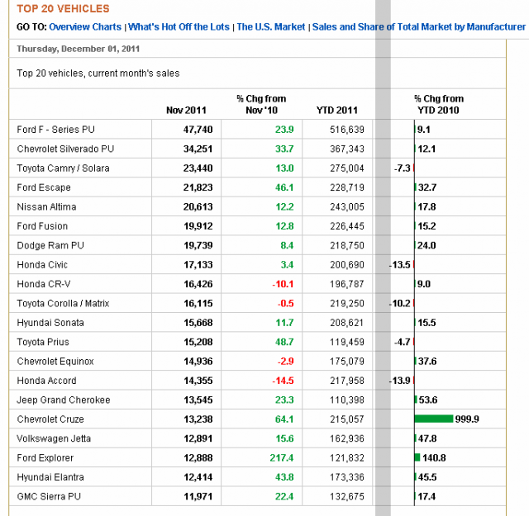Screen dimensions: 529x516
Task: Click the % Chg from Nov '10 header
Action: 261,105
